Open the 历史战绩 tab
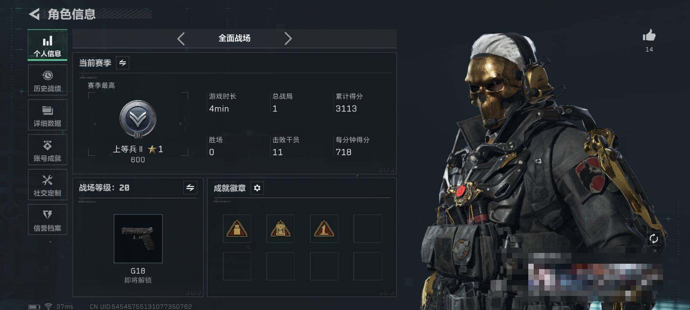This screenshot has height=310, width=690. pos(47,80)
